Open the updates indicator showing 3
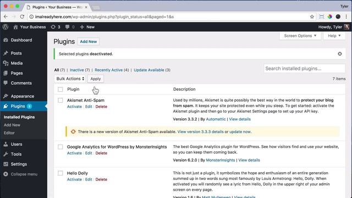 56,27
